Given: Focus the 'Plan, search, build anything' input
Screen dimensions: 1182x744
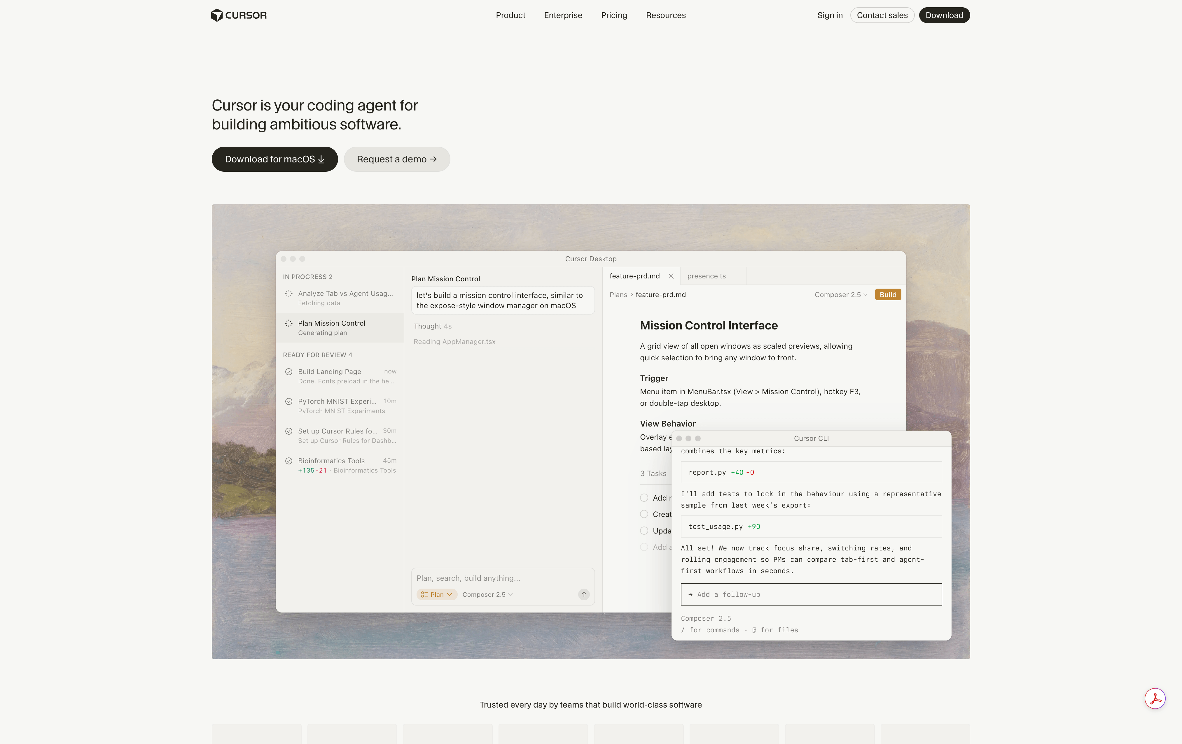Looking at the screenshot, I should (503, 578).
